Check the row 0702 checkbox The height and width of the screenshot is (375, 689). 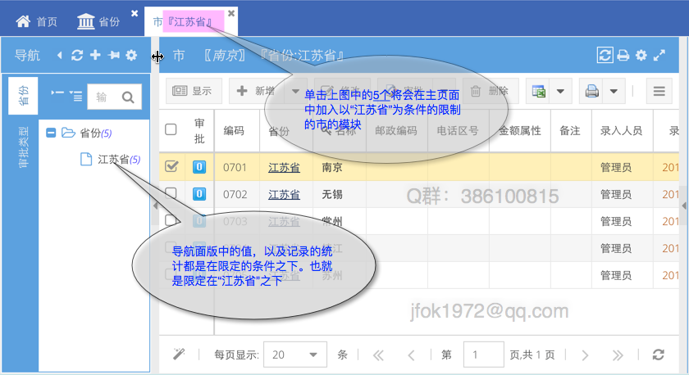coord(171,194)
